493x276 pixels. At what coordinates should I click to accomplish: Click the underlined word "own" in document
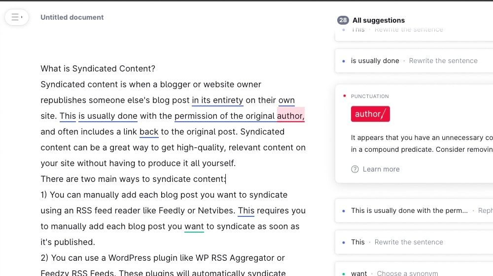[x=286, y=100]
